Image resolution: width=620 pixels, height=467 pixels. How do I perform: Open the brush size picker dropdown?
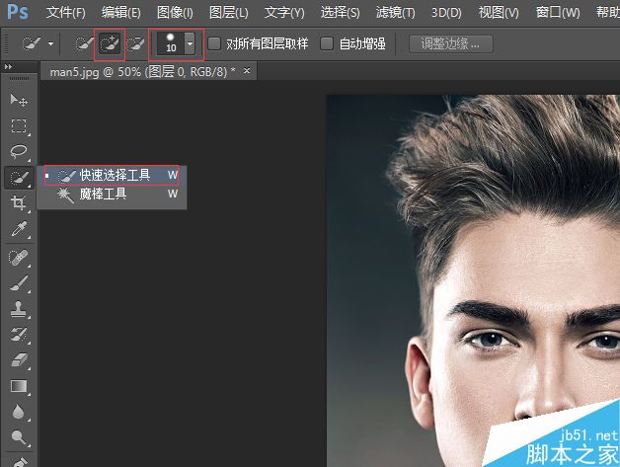pos(190,43)
